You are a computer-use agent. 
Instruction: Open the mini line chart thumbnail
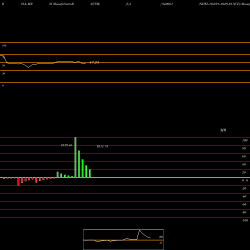click(123, 239)
